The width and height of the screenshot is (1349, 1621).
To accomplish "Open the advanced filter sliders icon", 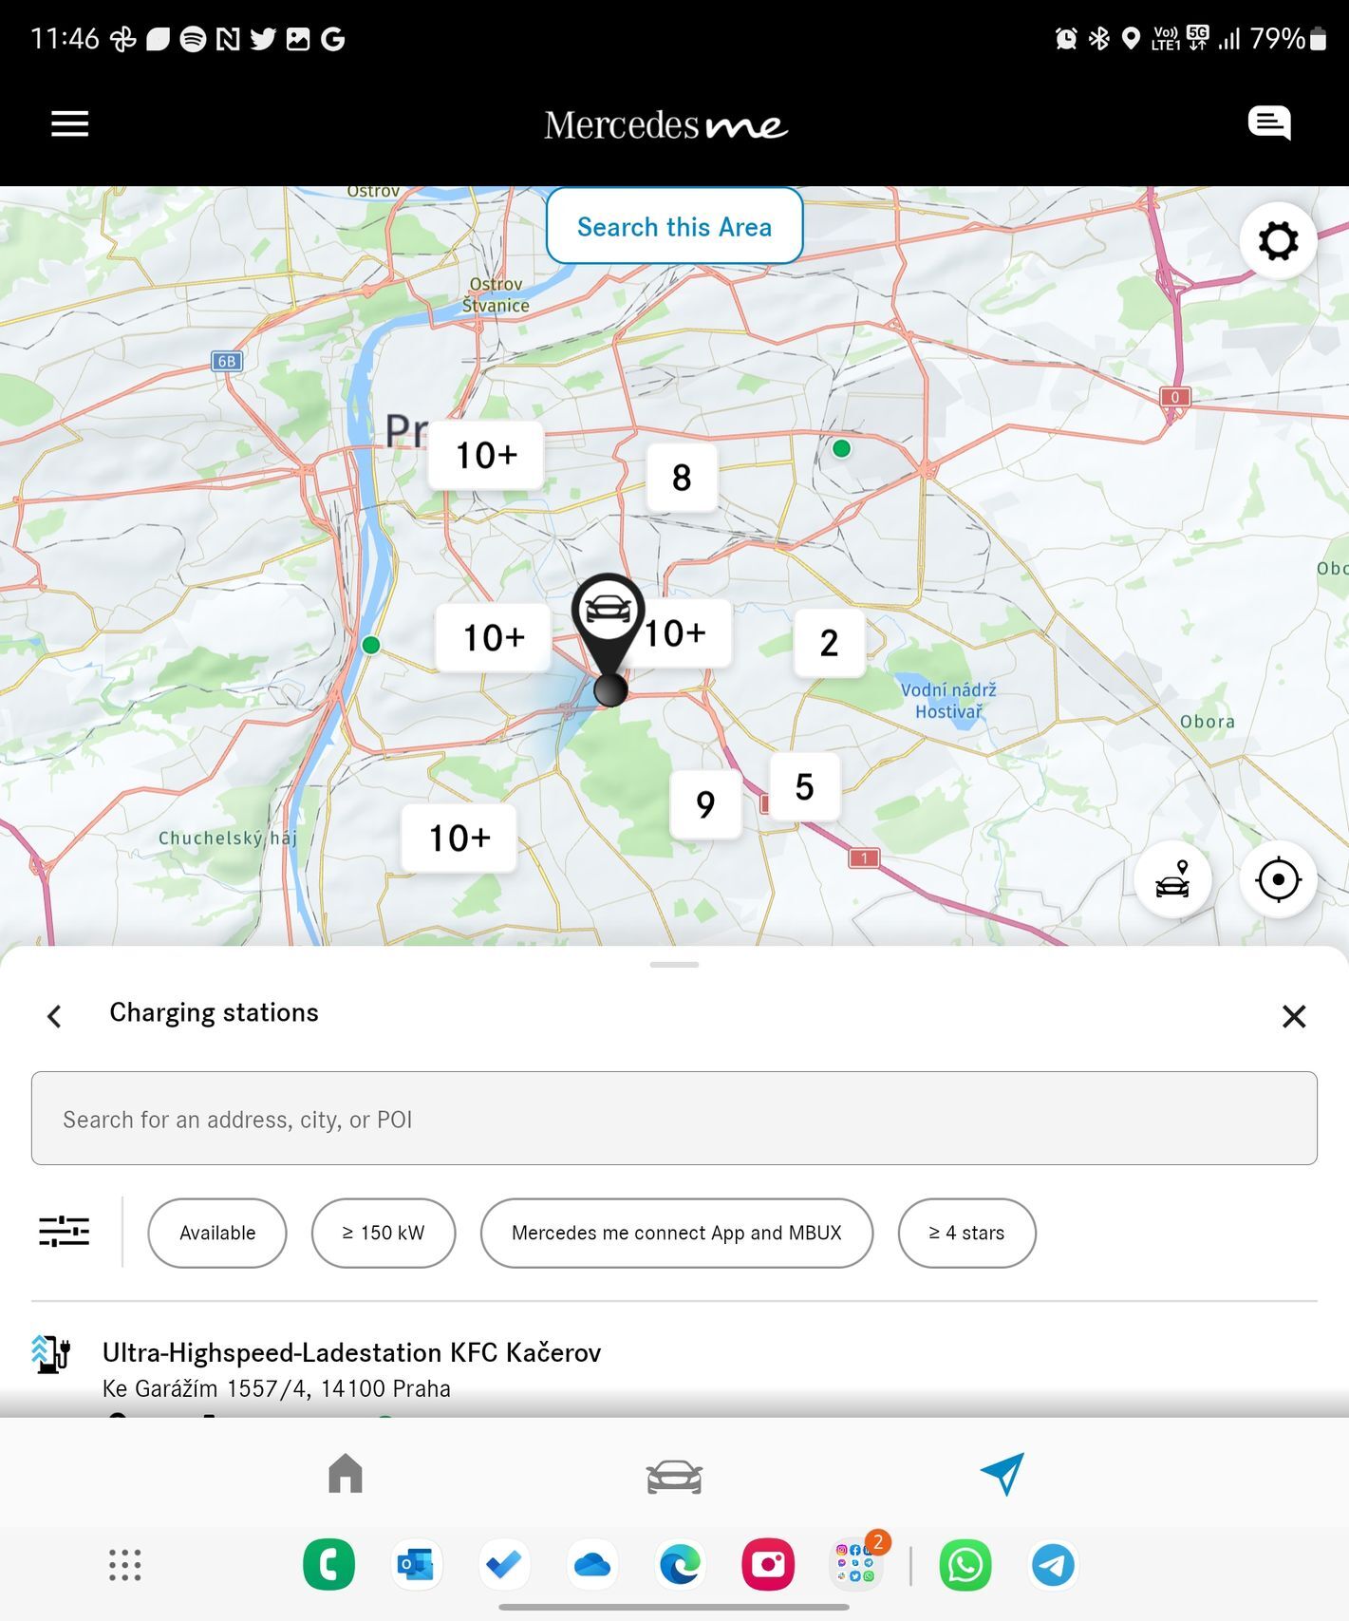I will coord(64,1232).
